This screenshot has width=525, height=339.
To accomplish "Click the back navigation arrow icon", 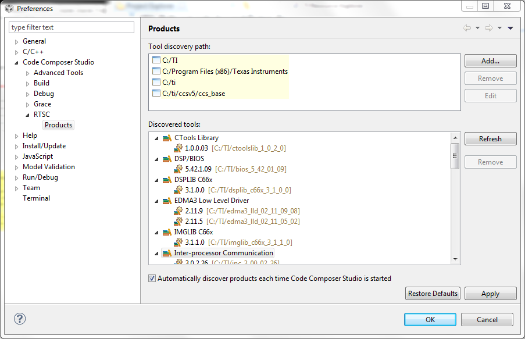I will (x=467, y=28).
